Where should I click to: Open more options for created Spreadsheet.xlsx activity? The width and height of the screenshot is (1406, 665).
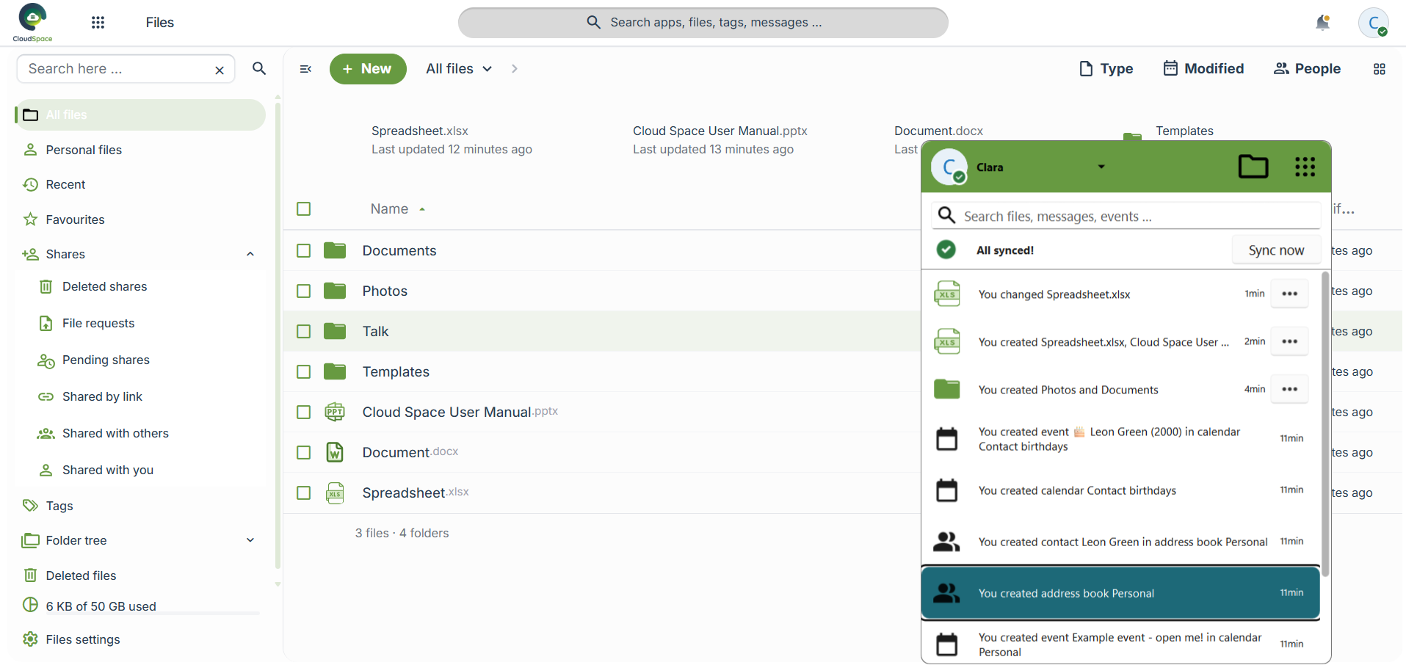click(x=1289, y=341)
